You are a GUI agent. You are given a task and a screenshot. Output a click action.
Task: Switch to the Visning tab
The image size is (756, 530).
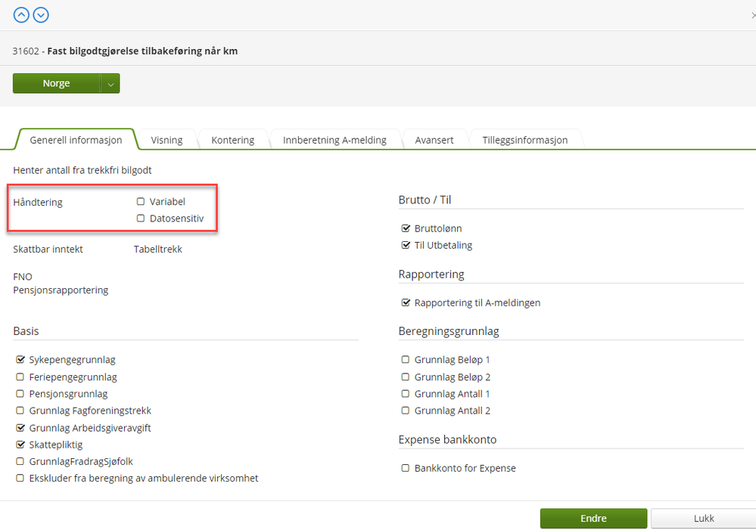pyautogui.click(x=166, y=140)
